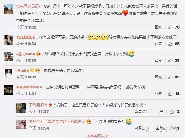185x138 pixels.
Task: Click the red star badge next to 丁日男朋友
Action: point(51,105)
